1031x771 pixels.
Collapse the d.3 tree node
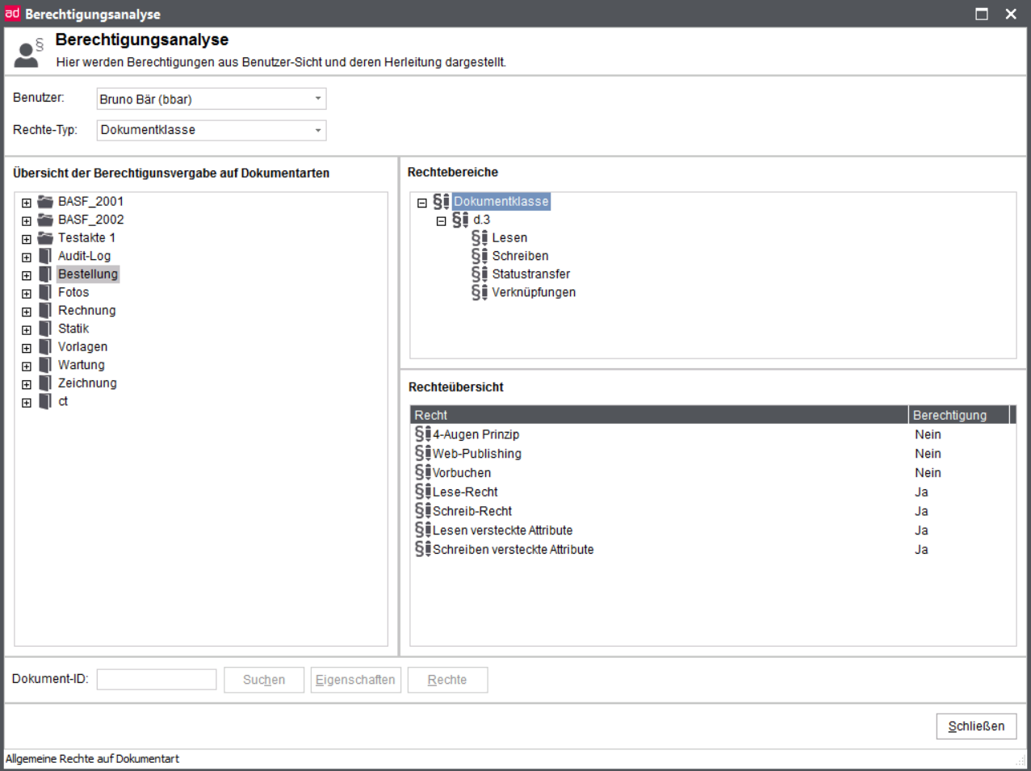[441, 221]
